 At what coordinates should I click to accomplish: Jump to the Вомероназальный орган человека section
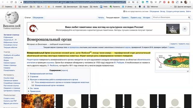[x=49, y=85]
